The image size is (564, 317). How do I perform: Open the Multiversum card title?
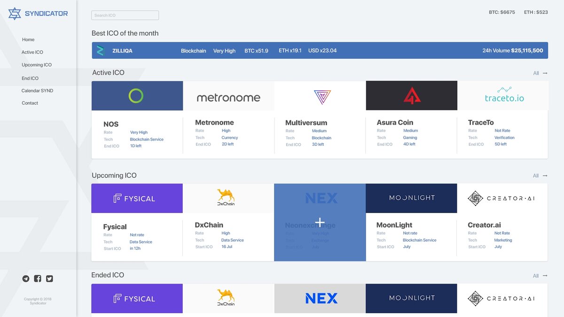click(306, 123)
